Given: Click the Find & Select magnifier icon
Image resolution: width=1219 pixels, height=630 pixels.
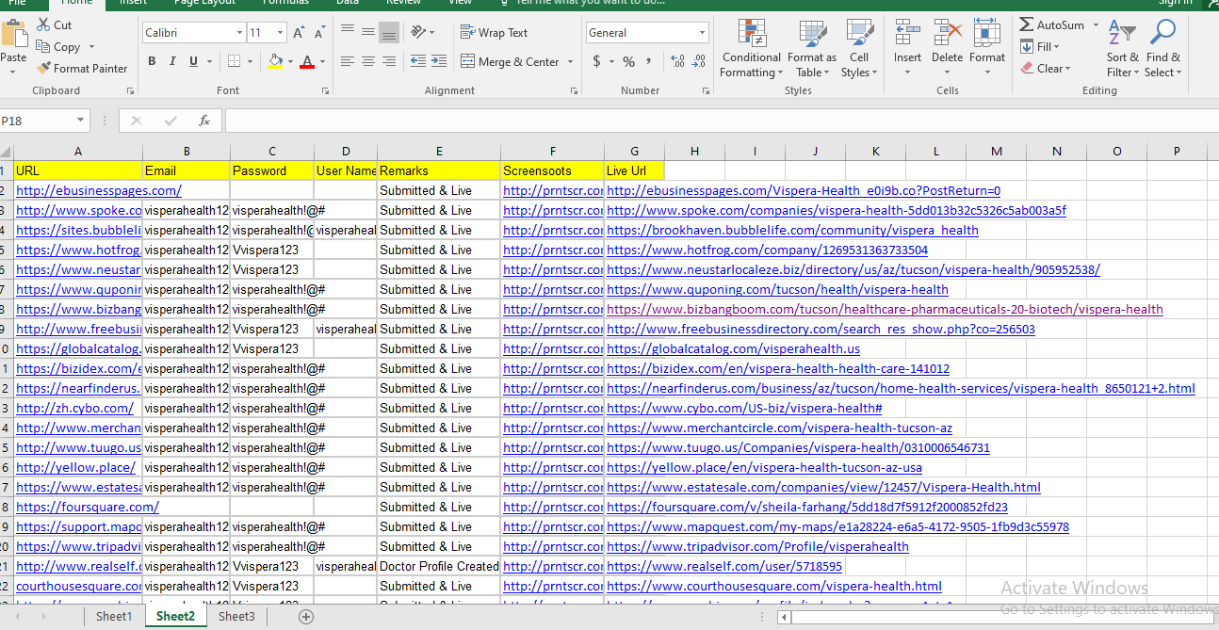Looking at the screenshot, I should 1162,34.
